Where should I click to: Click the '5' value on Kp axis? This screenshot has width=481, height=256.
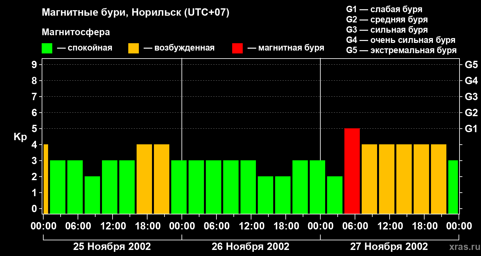click(35, 129)
